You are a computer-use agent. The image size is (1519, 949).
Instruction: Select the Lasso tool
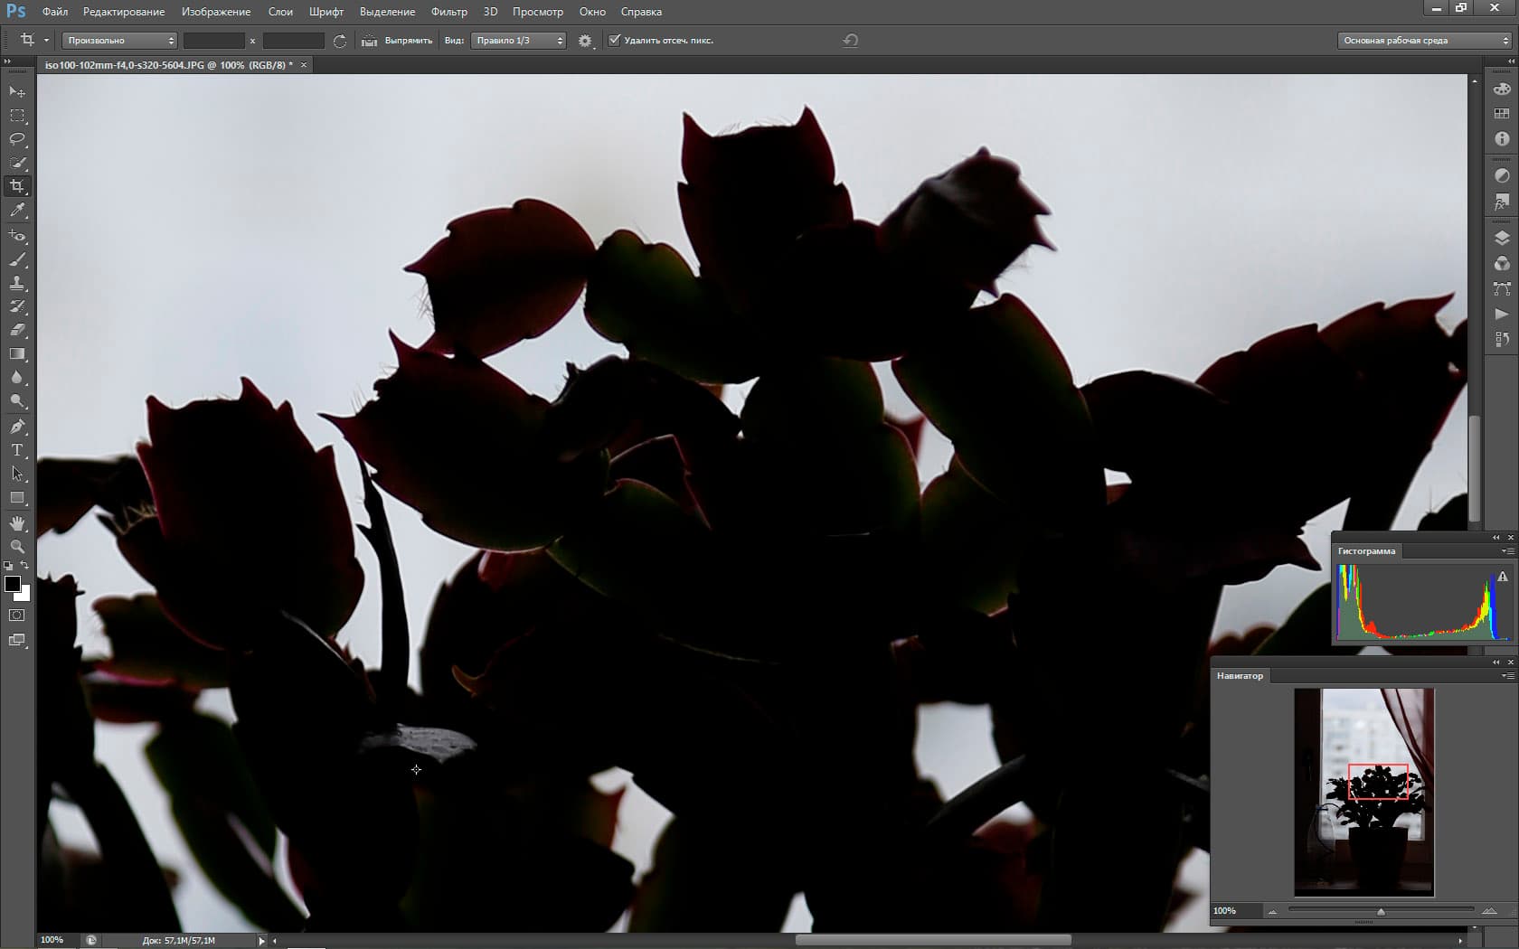point(17,139)
